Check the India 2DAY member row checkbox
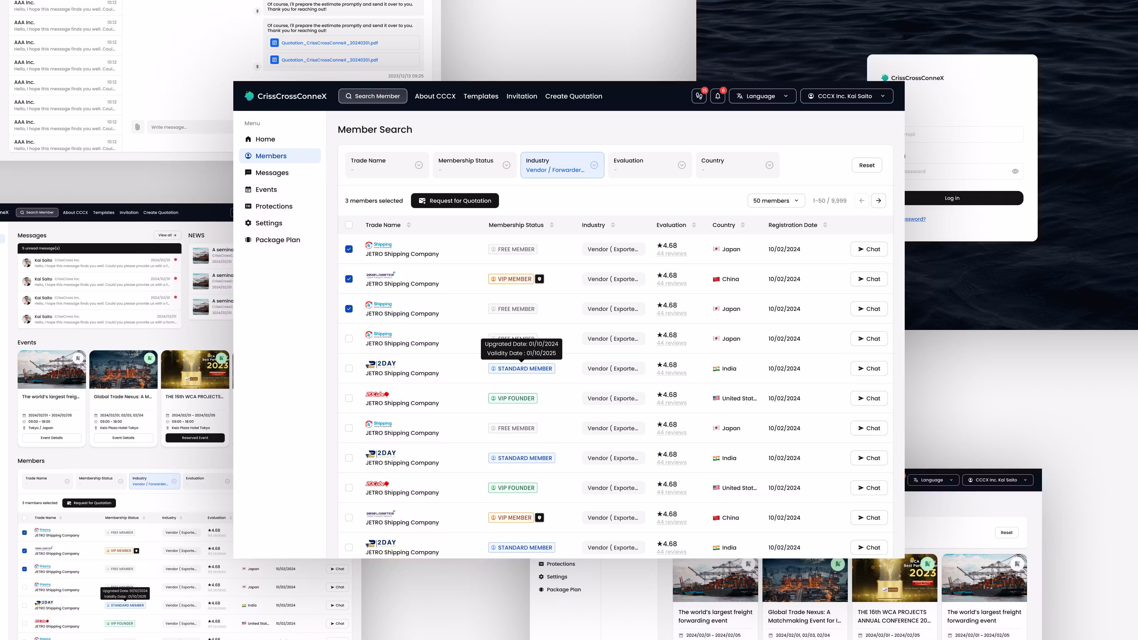 349,368
